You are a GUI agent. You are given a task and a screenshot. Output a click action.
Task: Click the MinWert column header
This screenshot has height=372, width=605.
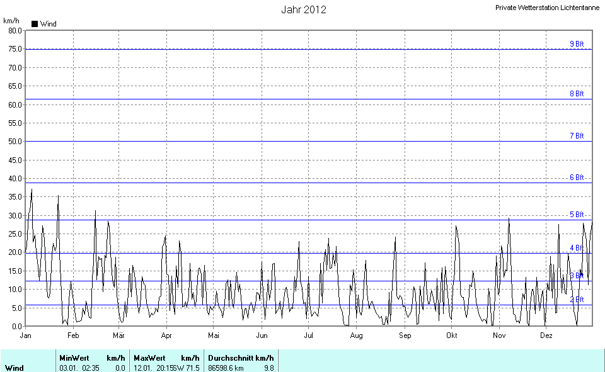coord(73,358)
